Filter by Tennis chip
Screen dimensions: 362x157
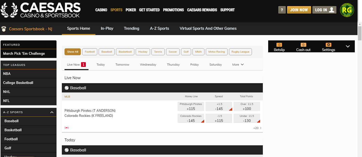click(x=158, y=52)
